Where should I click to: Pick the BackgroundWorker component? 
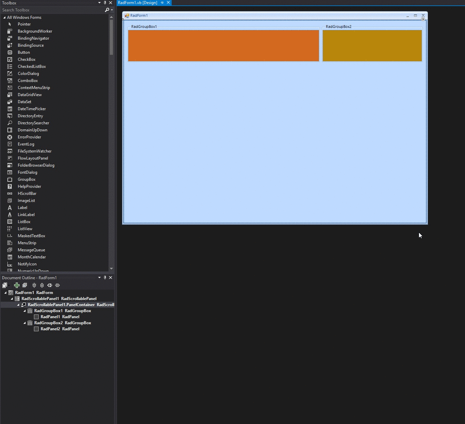click(x=35, y=31)
